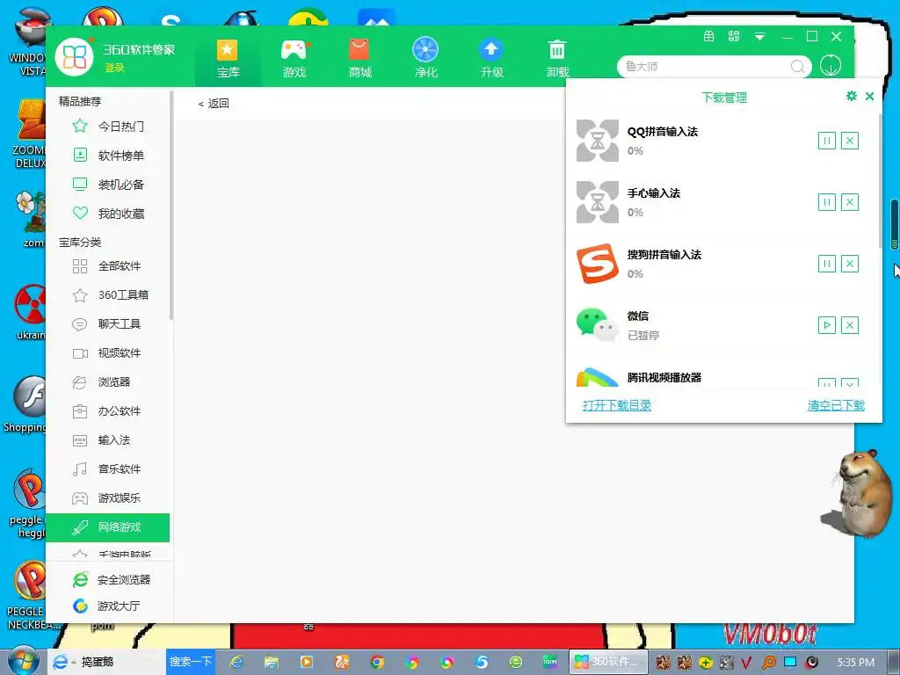Click the 360软件 taskbar button
This screenshot has height=675, width=900.
click(607, 662)
